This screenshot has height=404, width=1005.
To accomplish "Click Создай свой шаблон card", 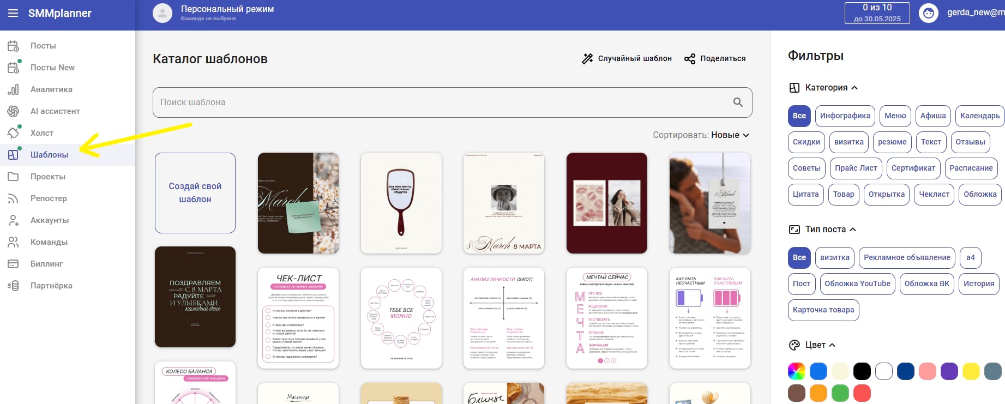I will pos(195,193).
